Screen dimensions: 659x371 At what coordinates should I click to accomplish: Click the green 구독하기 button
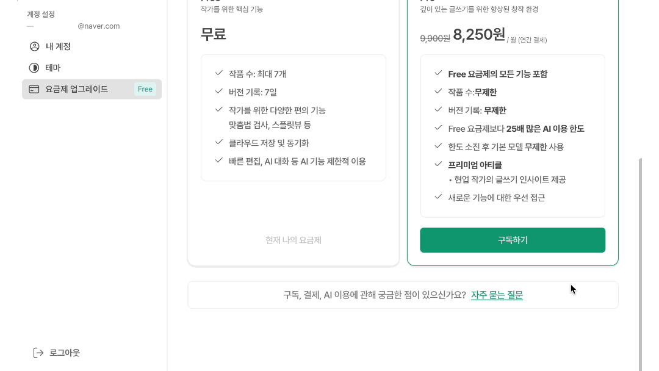point(513,240)
